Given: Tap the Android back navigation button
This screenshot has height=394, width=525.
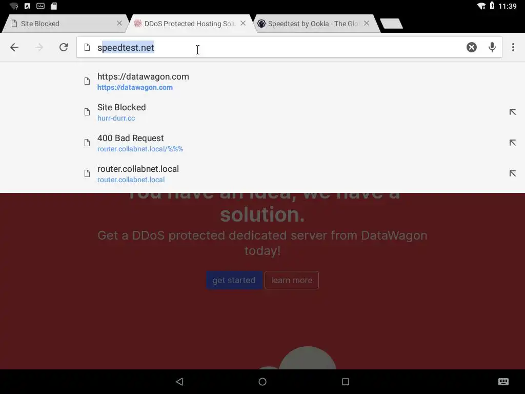Looking at the screenshot, I should pyautogui.click(x=180, y=382).
